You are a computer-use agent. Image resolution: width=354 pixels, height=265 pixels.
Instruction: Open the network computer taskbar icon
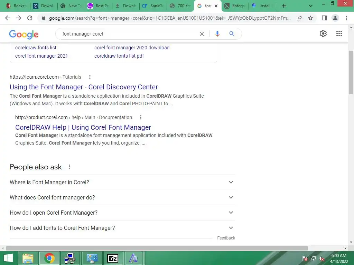click(x=70, y=258)
